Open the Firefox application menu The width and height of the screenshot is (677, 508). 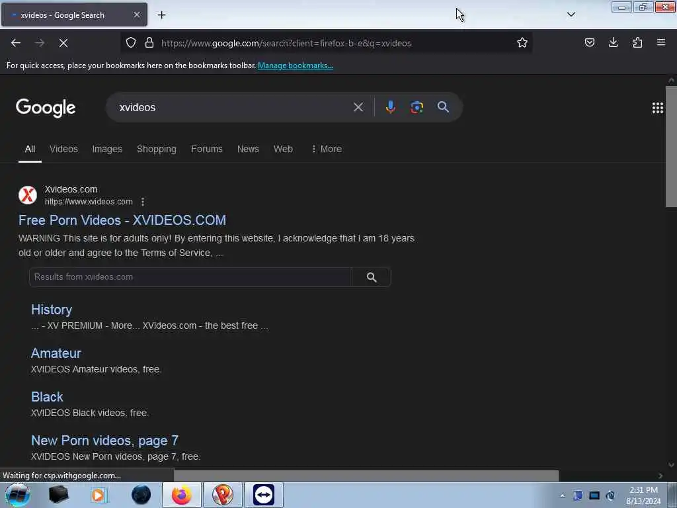[x=661, y=43]
